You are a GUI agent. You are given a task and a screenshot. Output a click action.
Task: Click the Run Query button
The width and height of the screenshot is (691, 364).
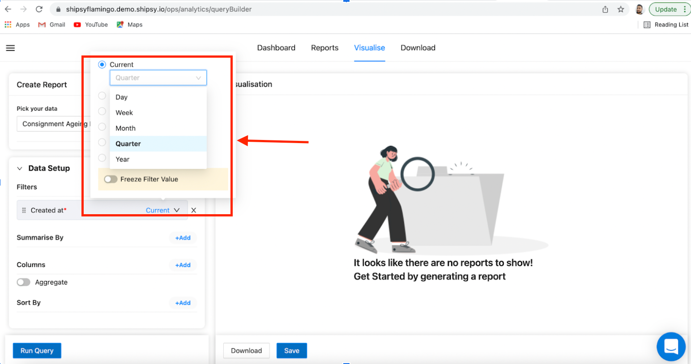coord(37,351)
